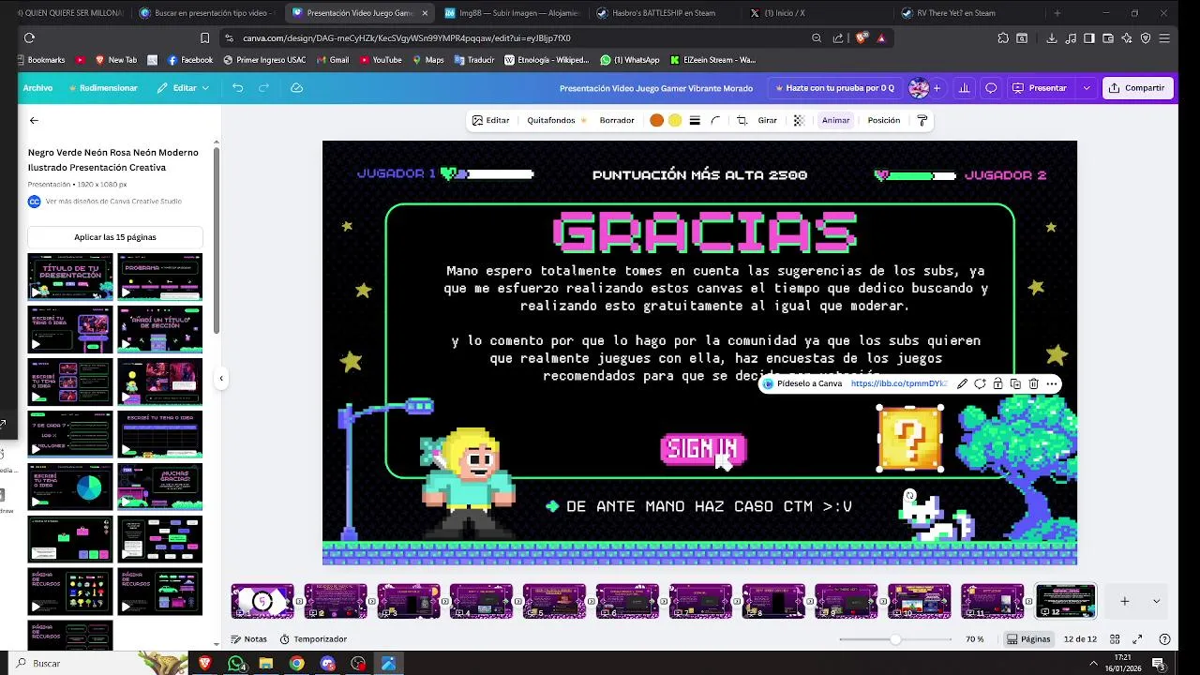
Task: Select the yellow color swatch
Action: click(675, 120)
